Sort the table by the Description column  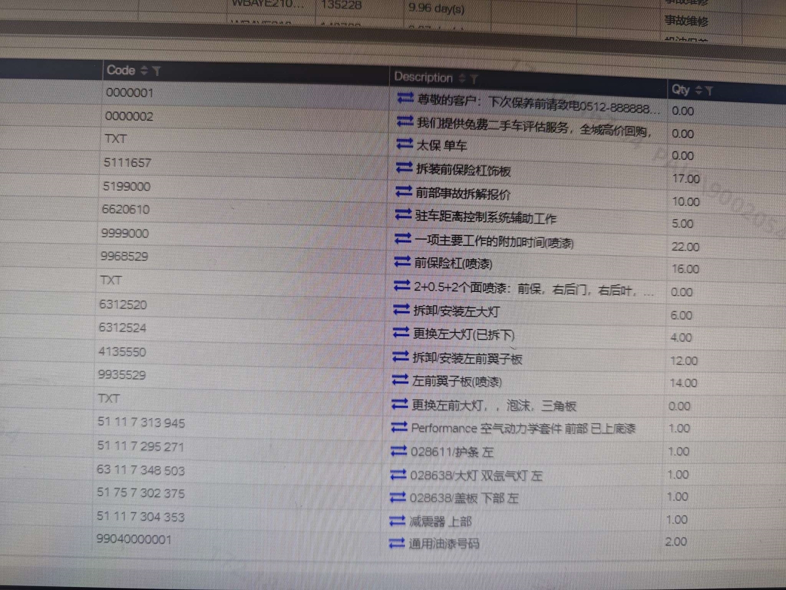click(462, 78)
